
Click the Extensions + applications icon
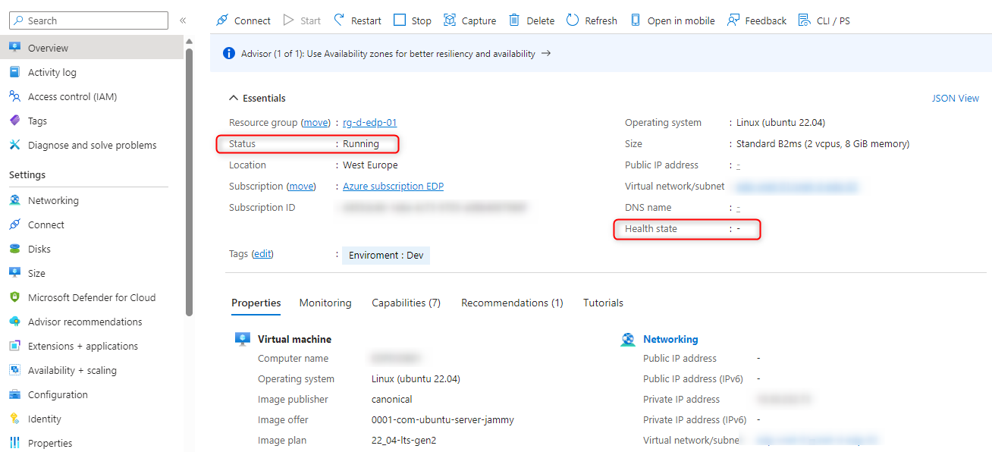tap(14, 346)
